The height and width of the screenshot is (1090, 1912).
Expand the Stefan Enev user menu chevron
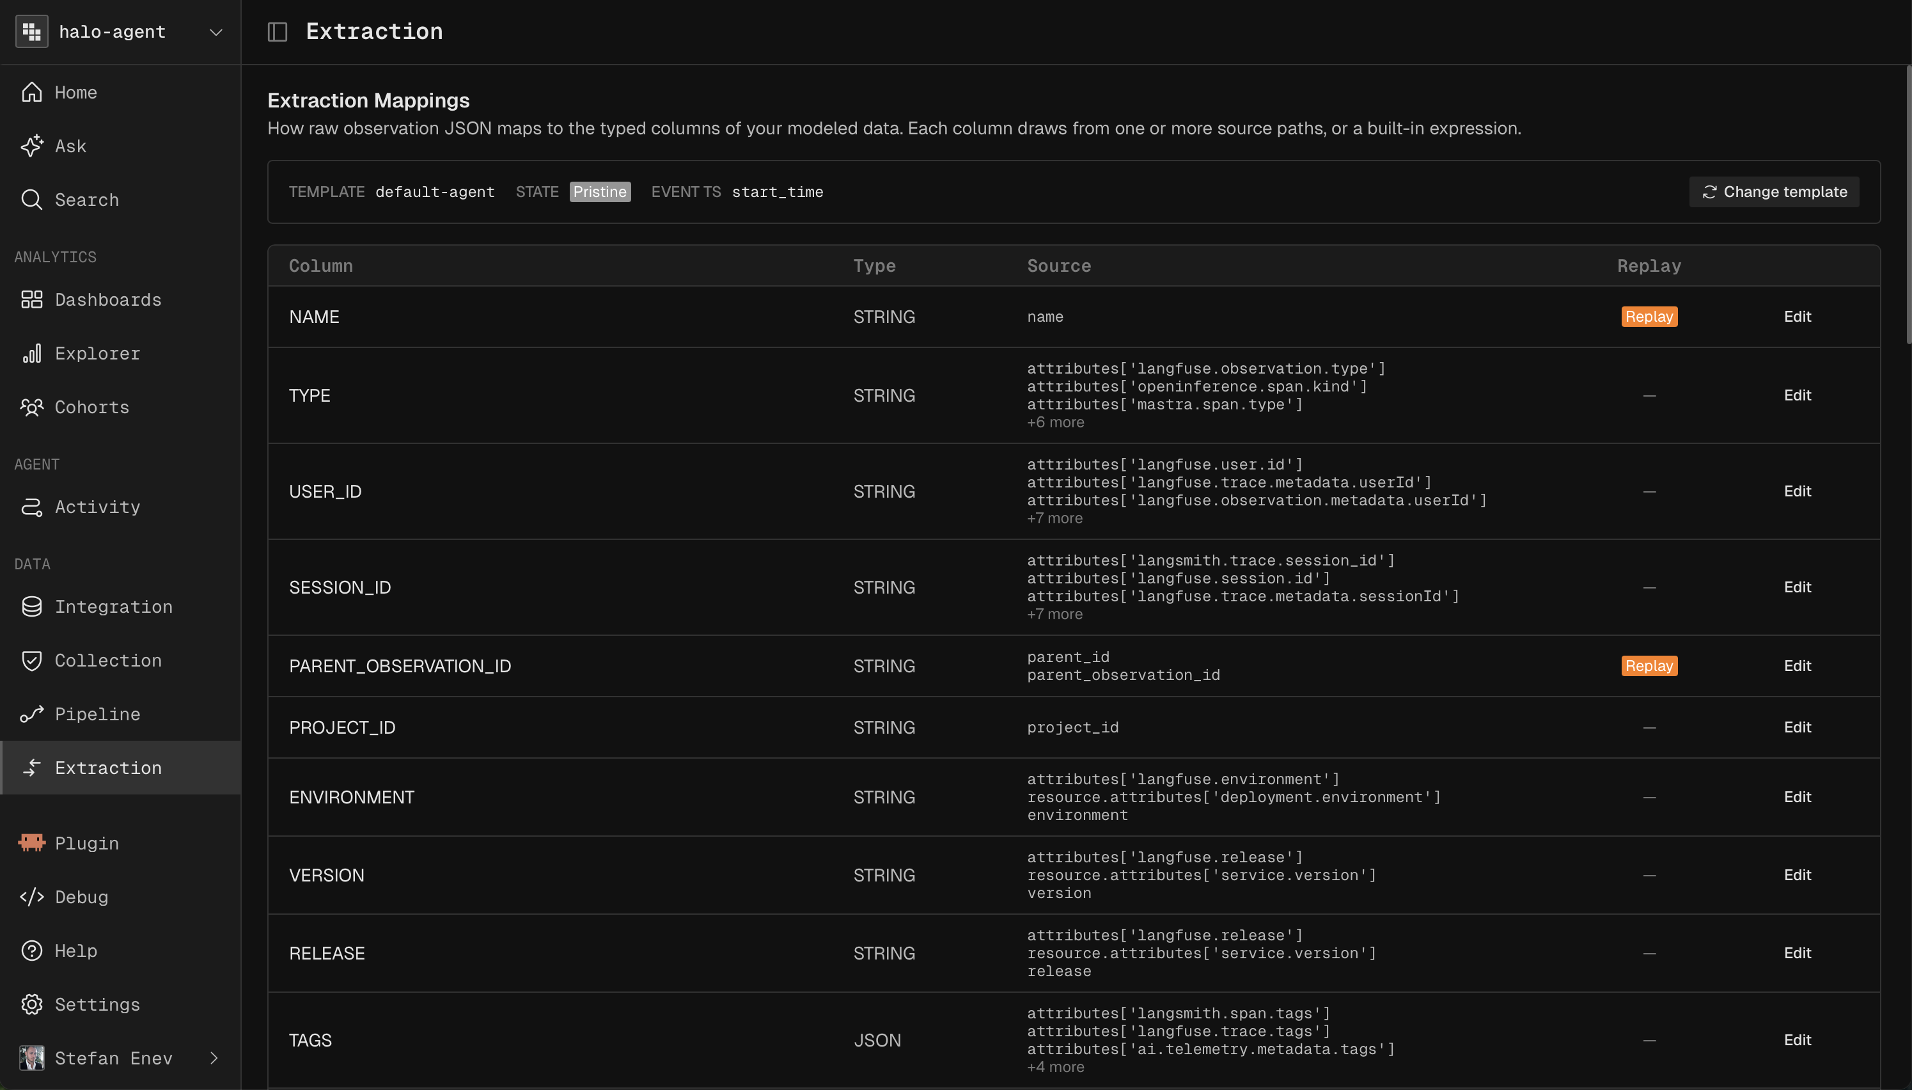pos(214,1058)
